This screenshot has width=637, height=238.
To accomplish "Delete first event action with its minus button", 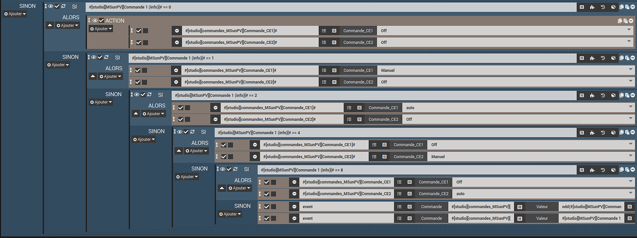I will (294, 207).
